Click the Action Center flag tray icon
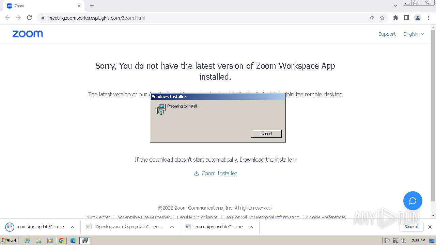The height and width of the screenshot is (245, 436). pos(387,241)
